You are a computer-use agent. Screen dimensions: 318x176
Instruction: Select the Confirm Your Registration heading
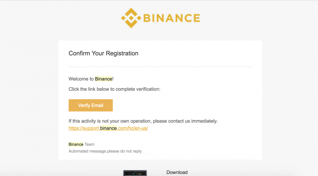coord(103,53)
